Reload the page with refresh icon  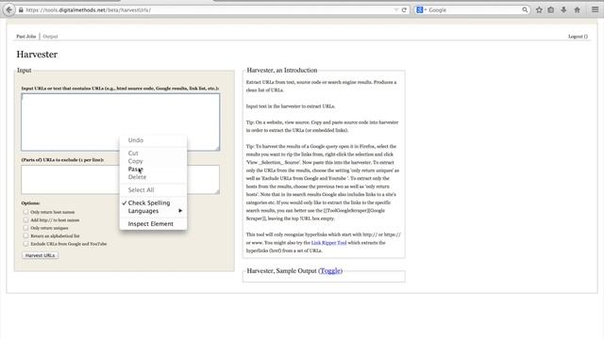(x=404, y=10)
